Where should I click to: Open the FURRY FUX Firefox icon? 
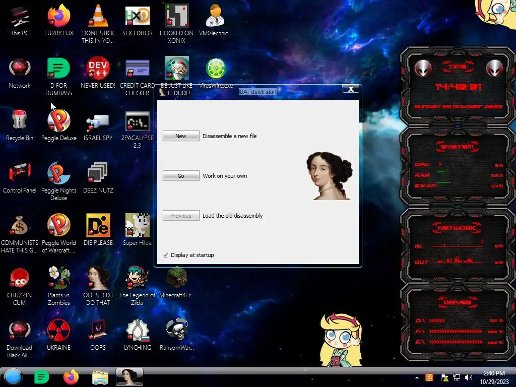[x=58, y=20]
